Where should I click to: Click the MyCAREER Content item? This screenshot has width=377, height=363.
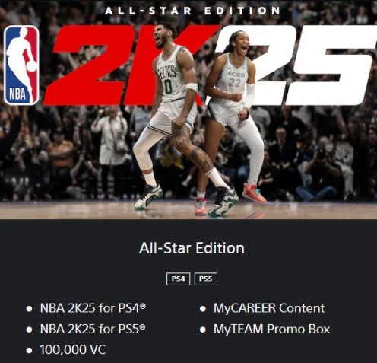(x=269, y=308)
